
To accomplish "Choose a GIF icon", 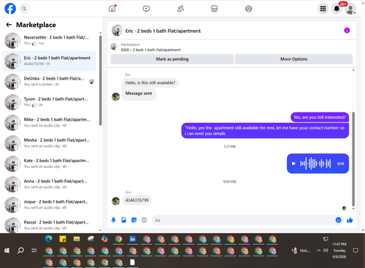I will (x=145, y=220).
